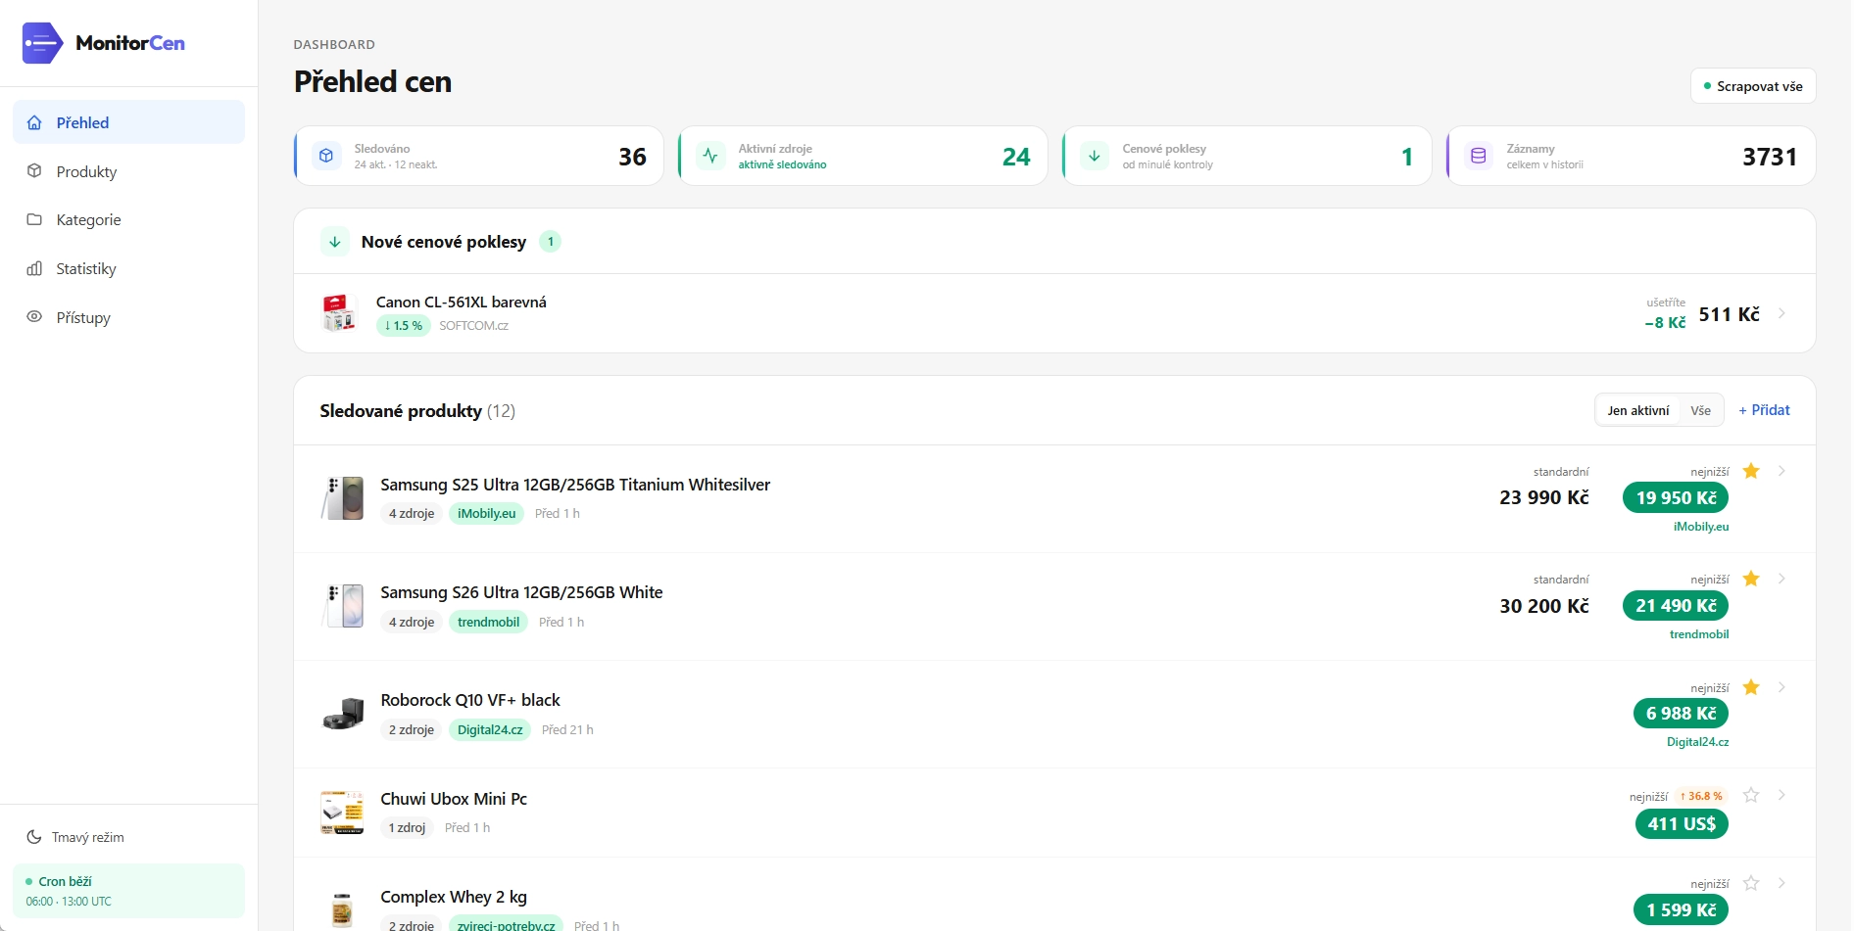The image size is (1854, 931).
Task: Click the Sledováno cube icon
Action: [x=326, y=156]
